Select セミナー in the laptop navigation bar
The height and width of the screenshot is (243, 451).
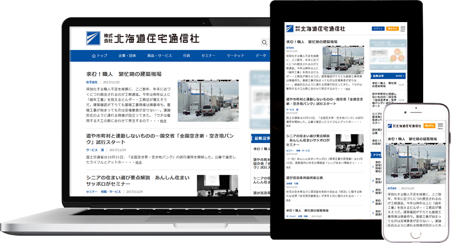(208, 56)
